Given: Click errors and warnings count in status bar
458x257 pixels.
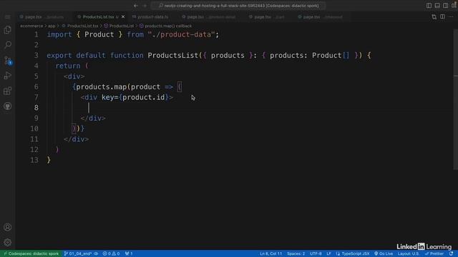Looking at the screenshot, I should pos(111,254).
